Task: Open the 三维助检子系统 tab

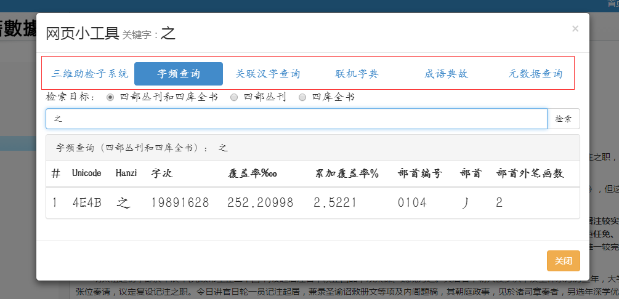Action: [x=90, y=74]
